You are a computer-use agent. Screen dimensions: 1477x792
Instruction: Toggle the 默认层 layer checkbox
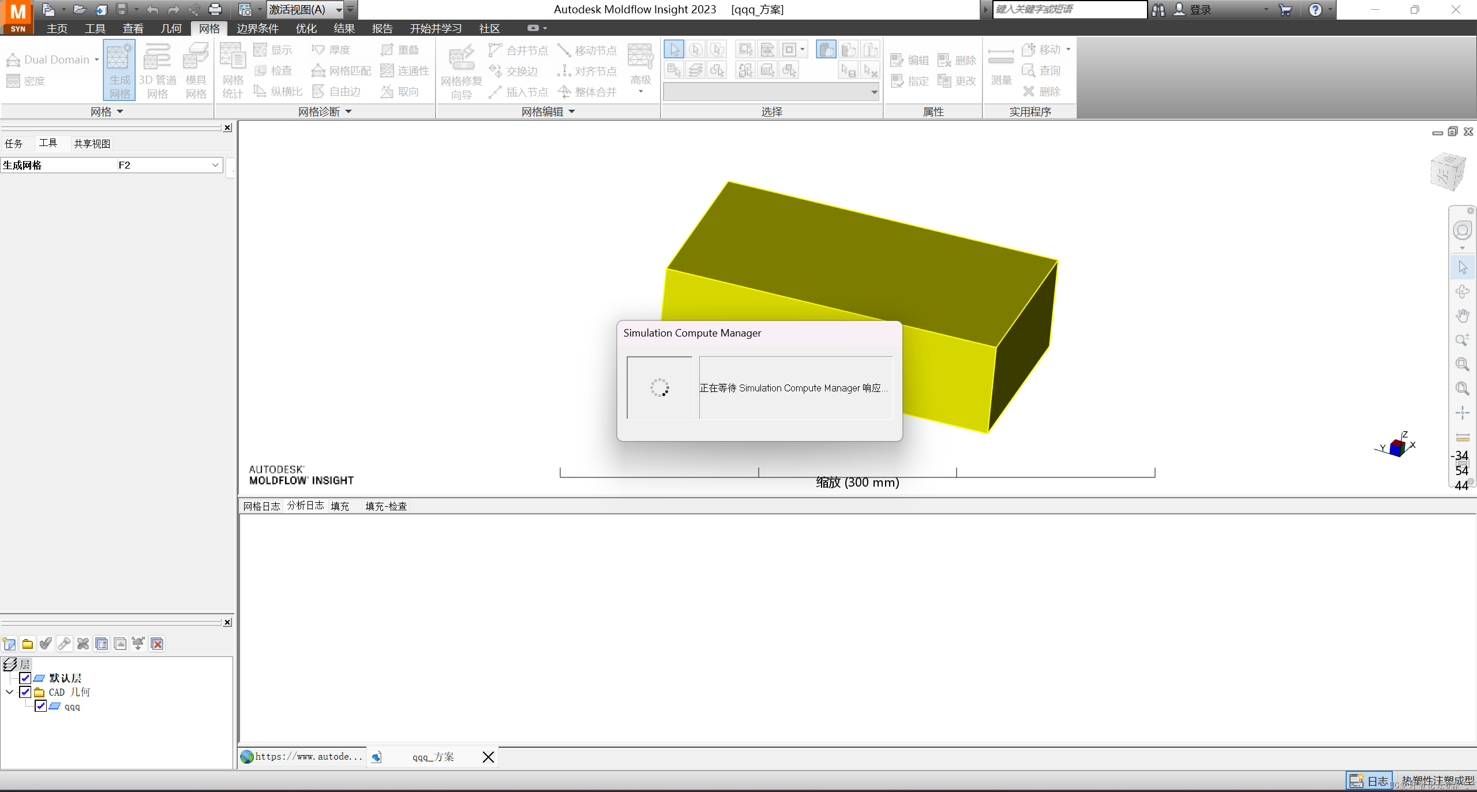(x=25, y=678)
